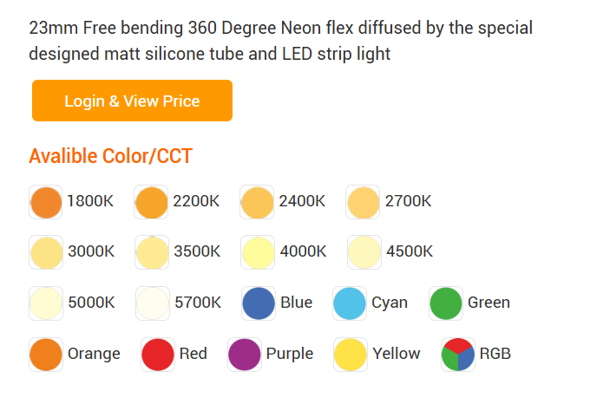This screenshot has height=404, width=590.
Task: Choose the RGB multicolor swatch icon
Action: (458, 354)
